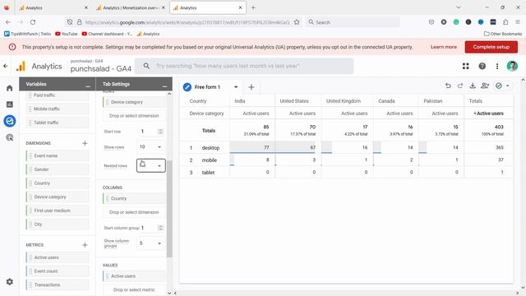The height and width of the screenshot is (296, 526).
Task: Click Drop or select metric placeholder
Action: point(134,289)
